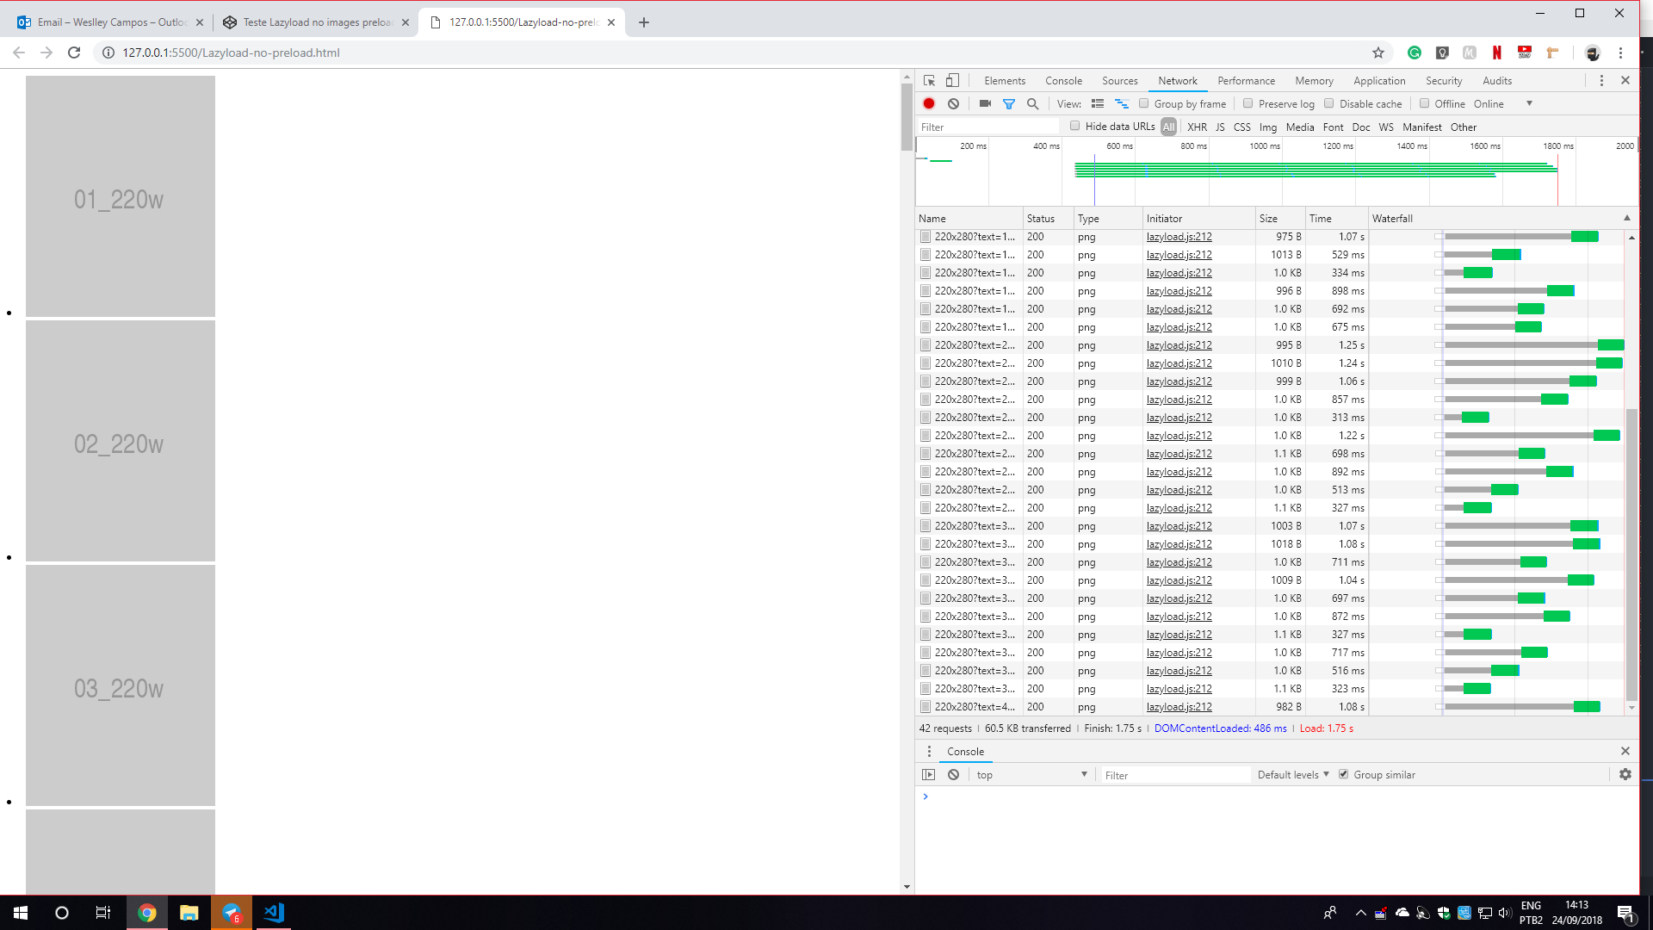Image resolution: width=1653 pixels, height=930 pixels.
Task: Open console settings gear
Action: pos(1625,774)
